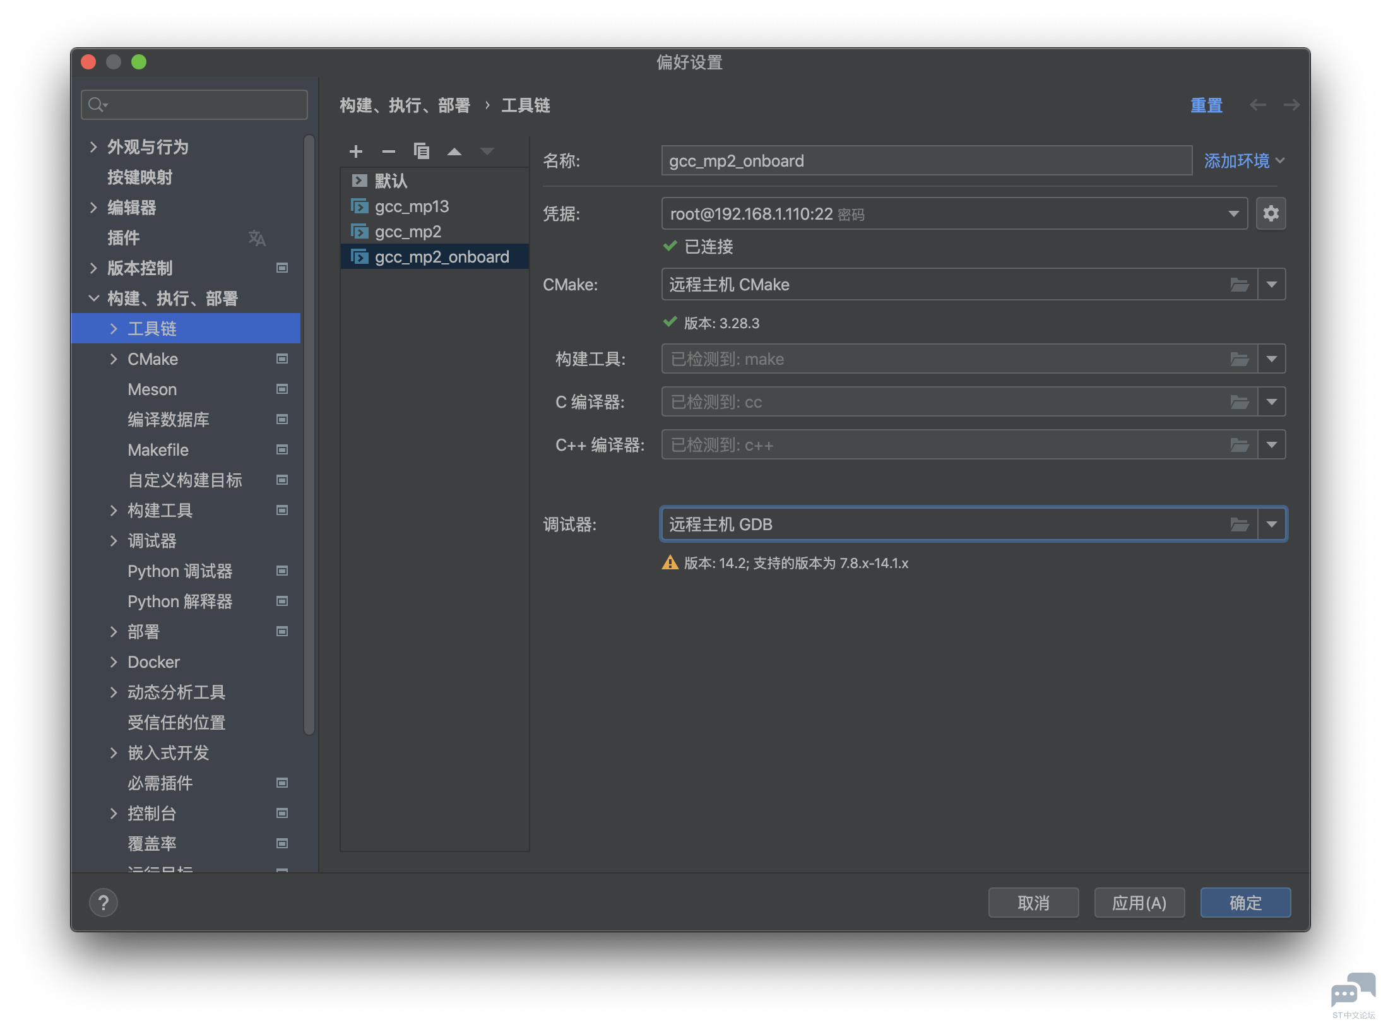1381x1025 pixels.
Task: Select 默认 toolchain in list
Action: pos(435,181)
